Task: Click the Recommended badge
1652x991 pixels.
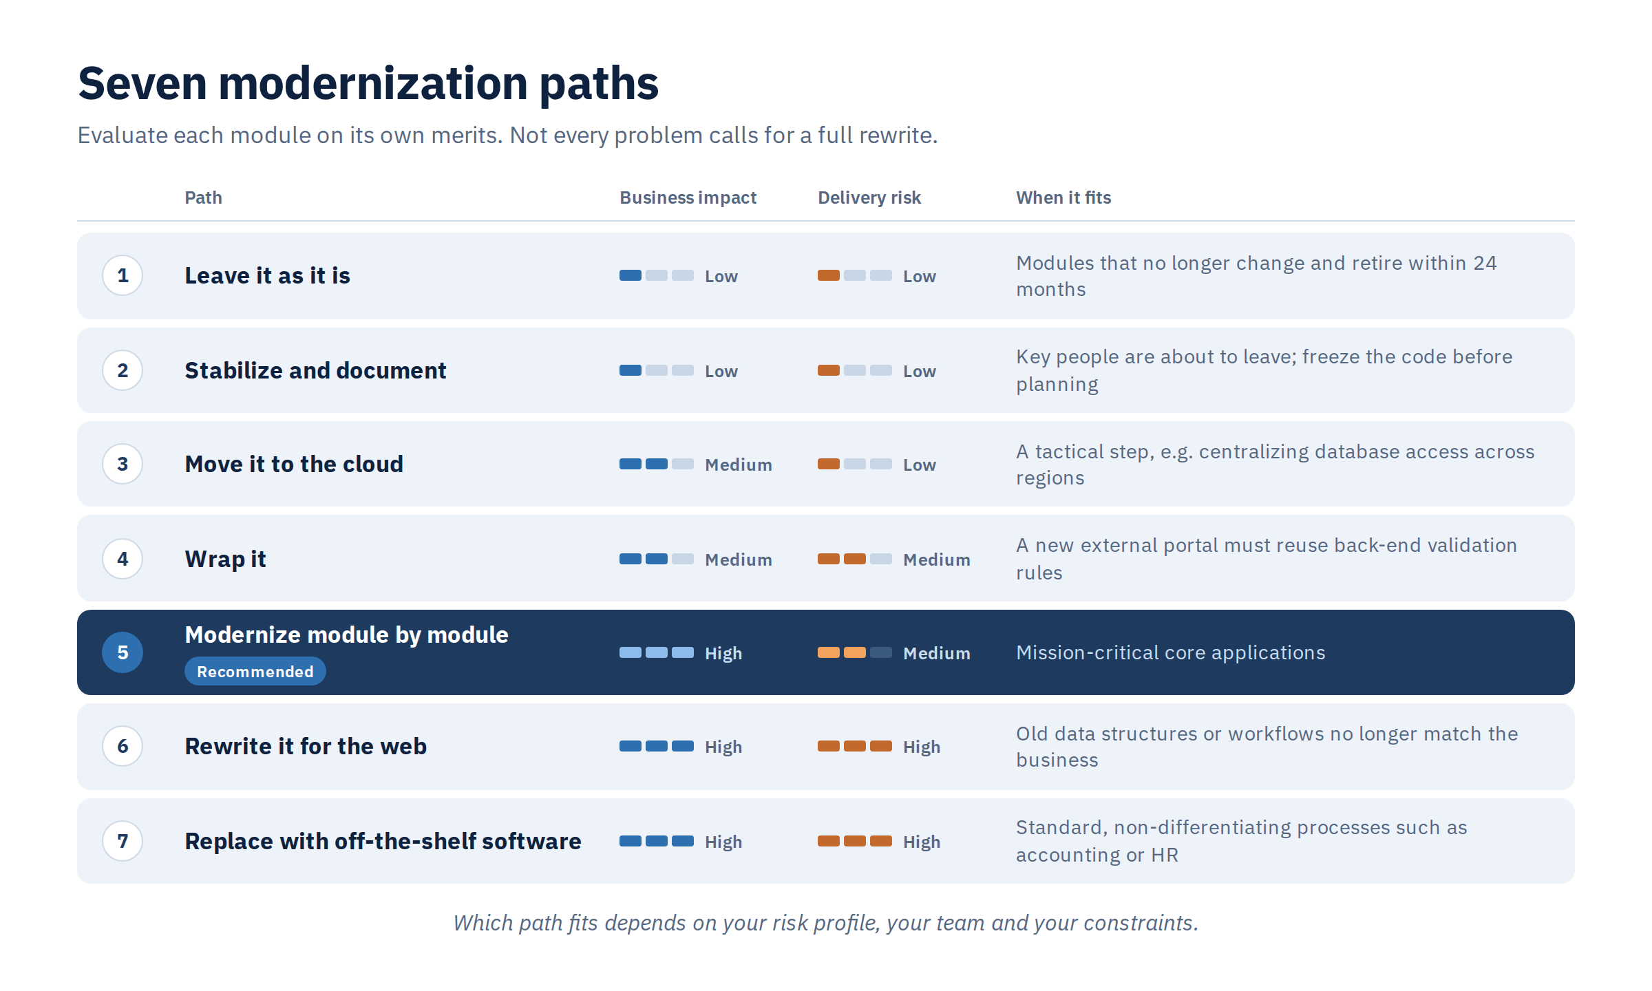Action: 255,672
